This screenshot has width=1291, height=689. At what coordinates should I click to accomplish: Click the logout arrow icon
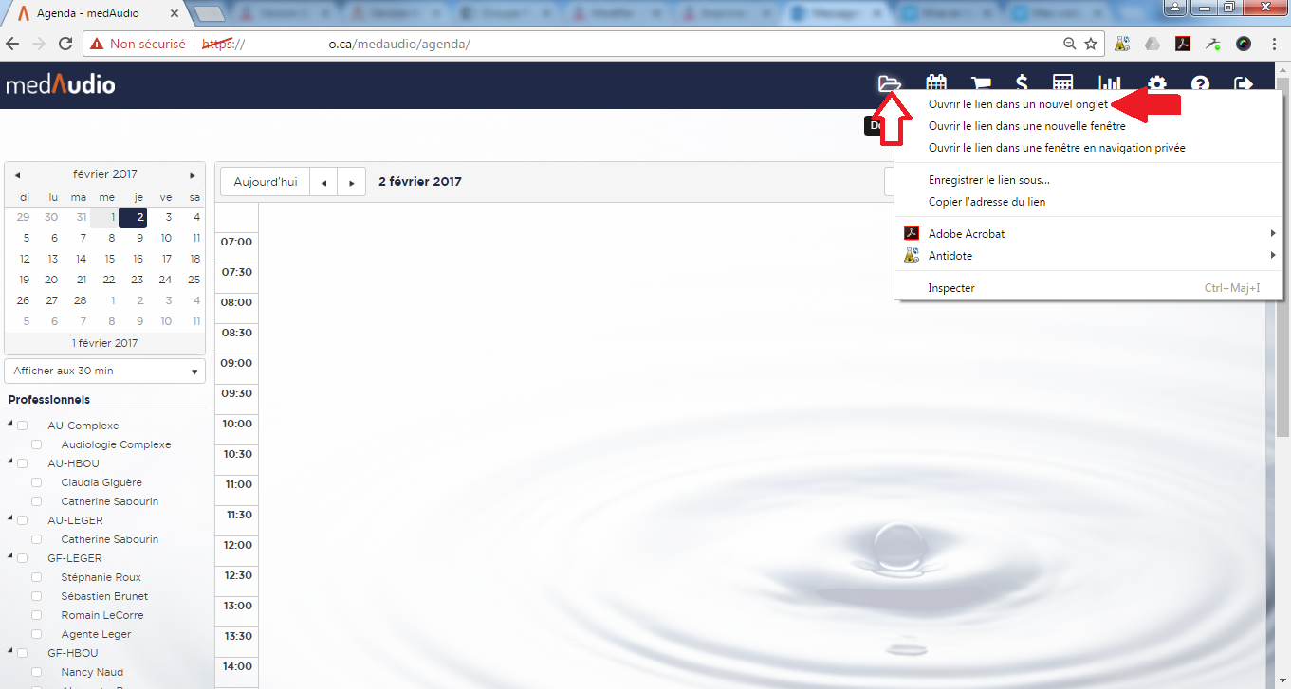1243,84
